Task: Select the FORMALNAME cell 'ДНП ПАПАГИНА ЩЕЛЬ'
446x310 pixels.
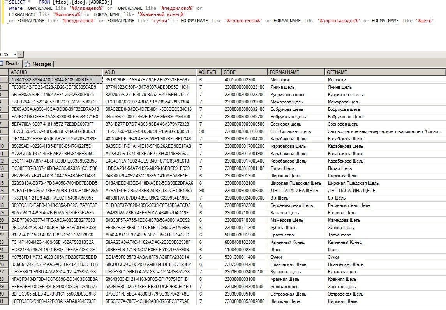Action: [x=296, y=191]
